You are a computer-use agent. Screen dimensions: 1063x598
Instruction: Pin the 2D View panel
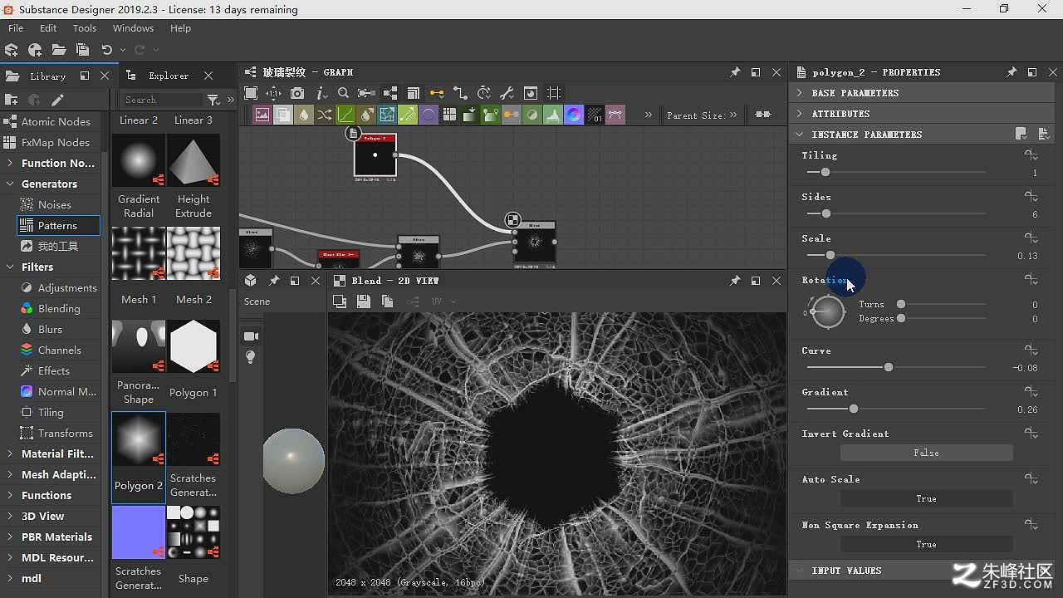point(735,281)
